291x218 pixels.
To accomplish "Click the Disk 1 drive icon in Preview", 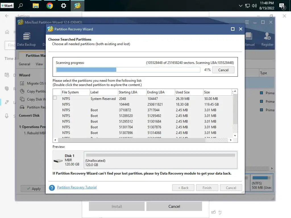I will pos(58,161).
